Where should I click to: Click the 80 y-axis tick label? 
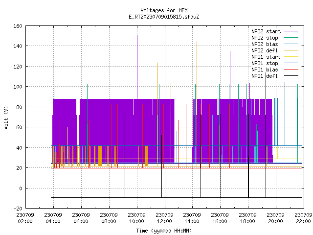coord(19,107)
